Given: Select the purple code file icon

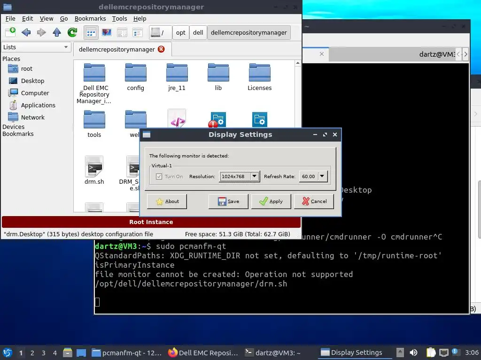Looking at the screenshot, I should (x=177, y=119).
